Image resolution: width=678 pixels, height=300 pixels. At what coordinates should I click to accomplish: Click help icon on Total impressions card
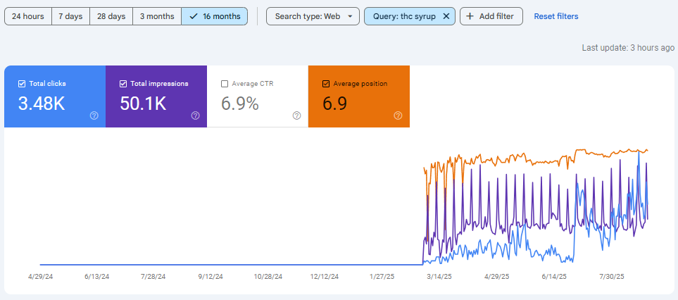196,115
